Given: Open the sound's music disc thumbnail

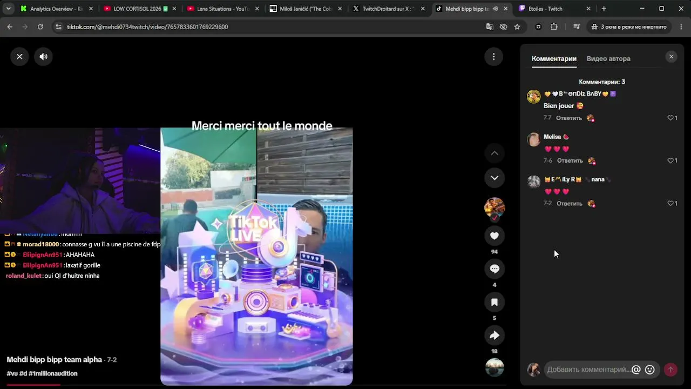Looking at the screenshot, I should [x=494, y=368].
